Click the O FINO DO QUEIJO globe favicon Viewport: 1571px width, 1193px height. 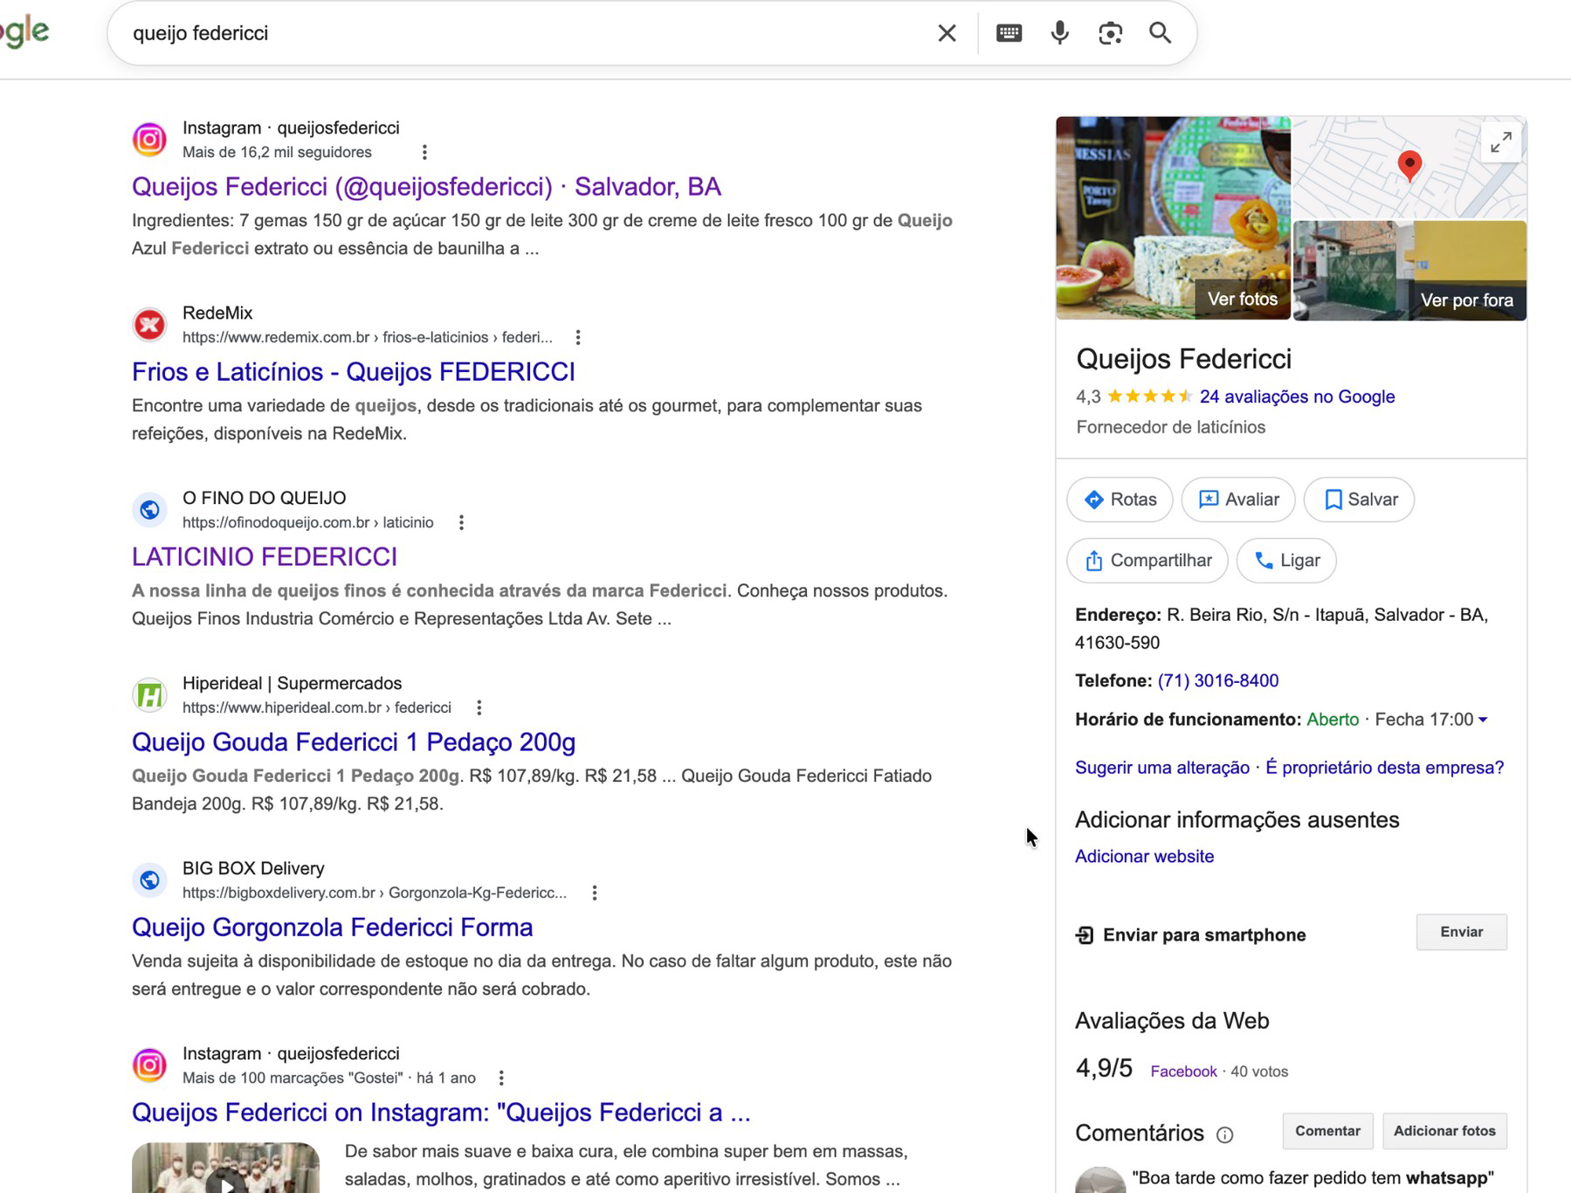point(149,510)
